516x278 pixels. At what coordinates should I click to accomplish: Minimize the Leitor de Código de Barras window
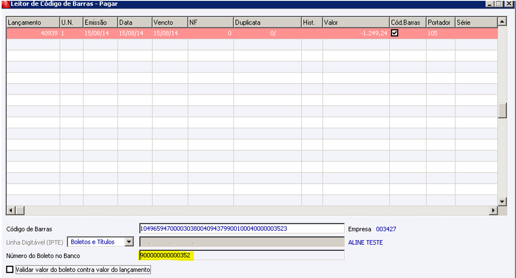coord(490,4)
